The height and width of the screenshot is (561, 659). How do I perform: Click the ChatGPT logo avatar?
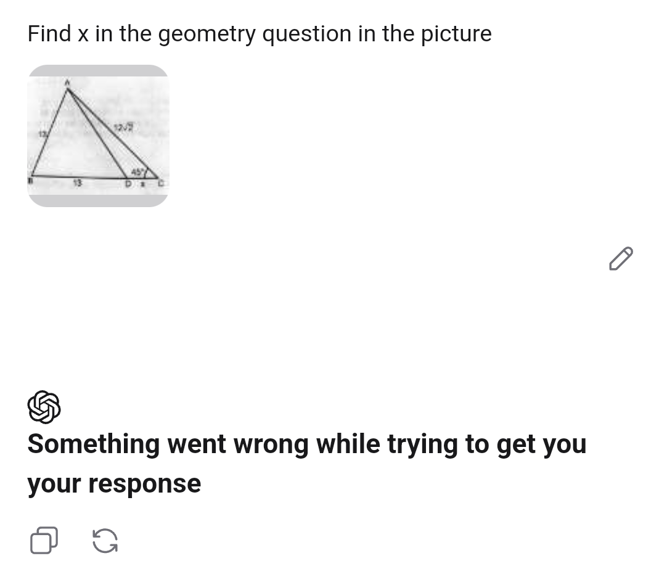coord(44,407)
